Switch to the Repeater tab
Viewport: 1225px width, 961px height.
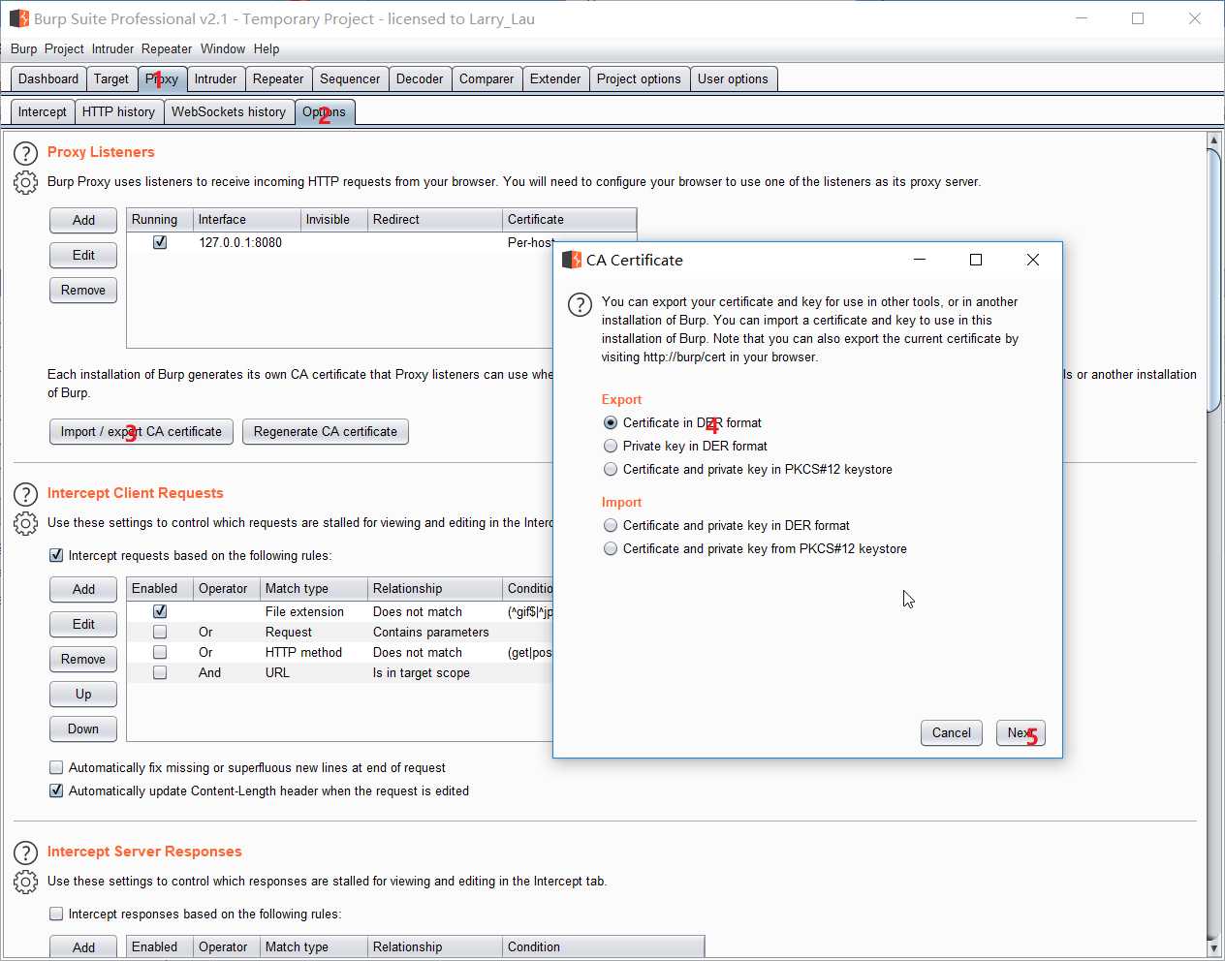click(x=278, y=78)
